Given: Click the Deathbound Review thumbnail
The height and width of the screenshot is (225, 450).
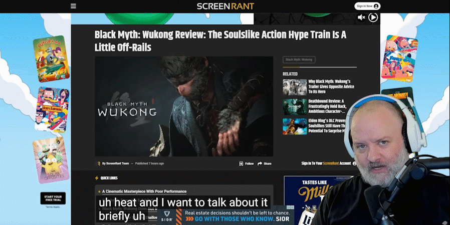Looking at the screenshot, I should tap(295, 107).
